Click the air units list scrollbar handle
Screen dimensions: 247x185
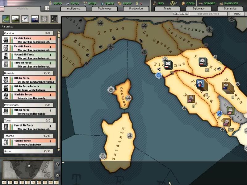tap(59, 36)
